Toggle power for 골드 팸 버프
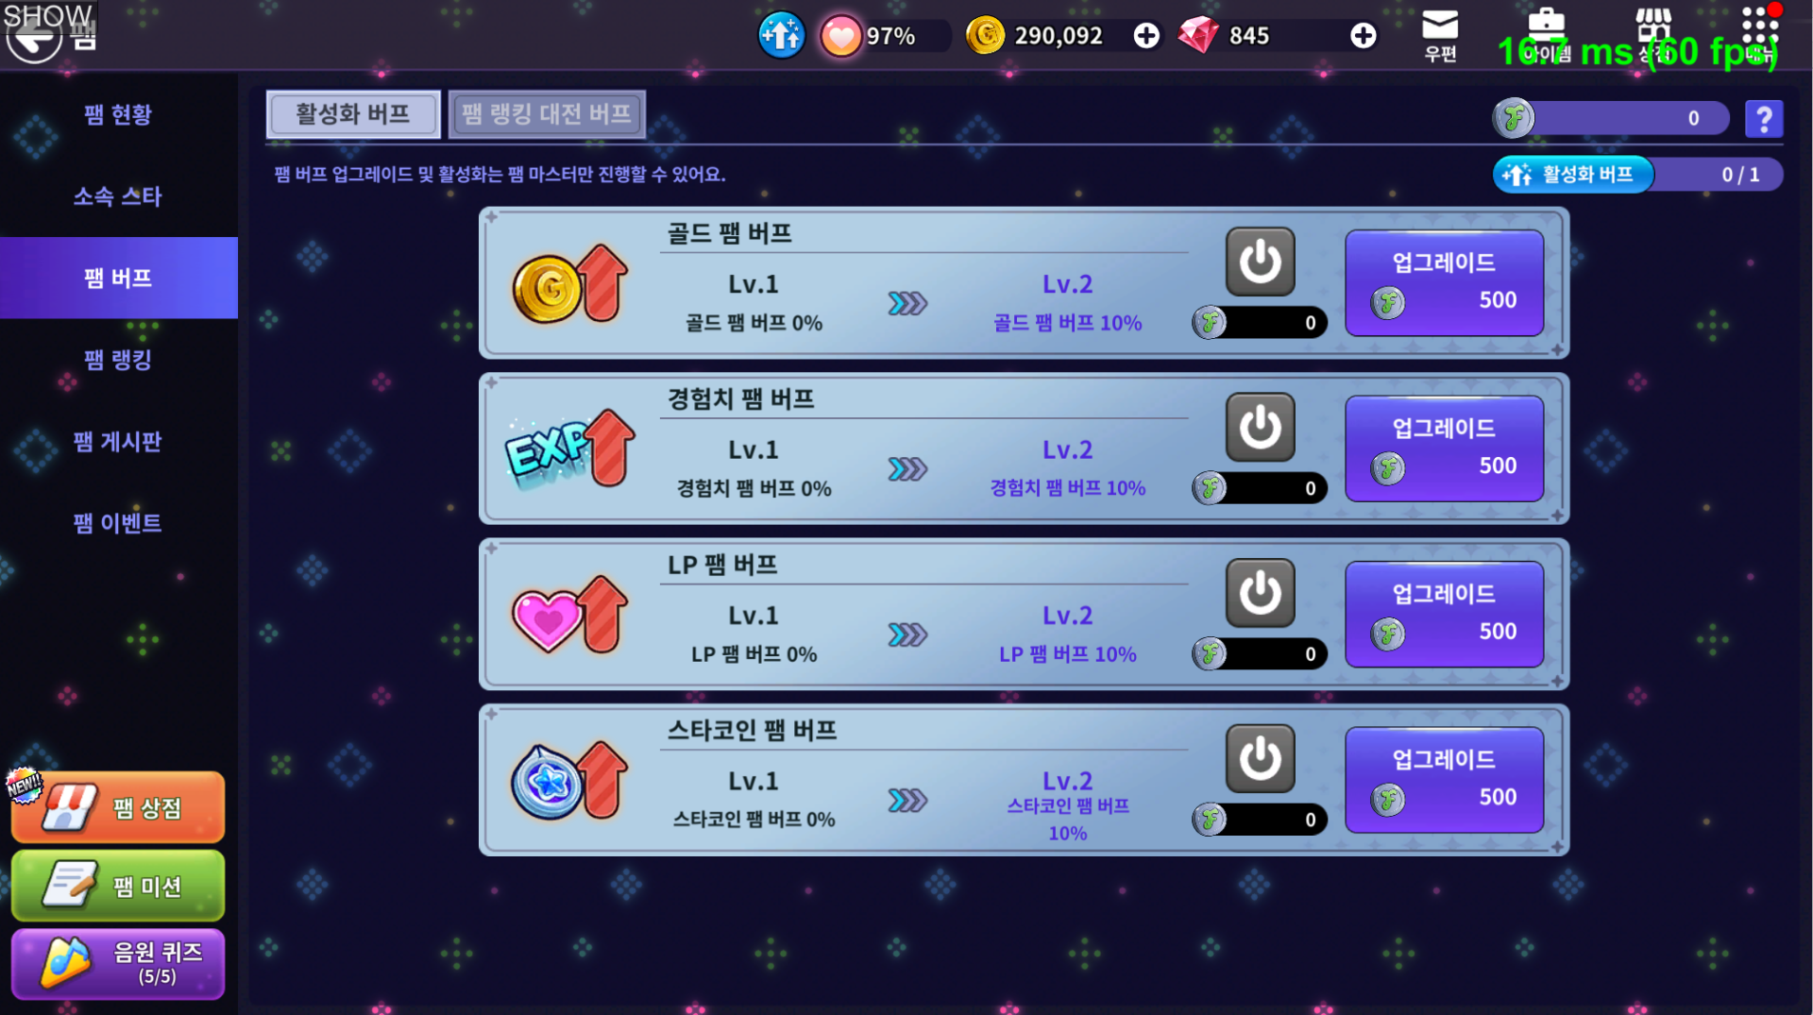Viewport: 1813px width, 1015px height. pos(1260,262)
